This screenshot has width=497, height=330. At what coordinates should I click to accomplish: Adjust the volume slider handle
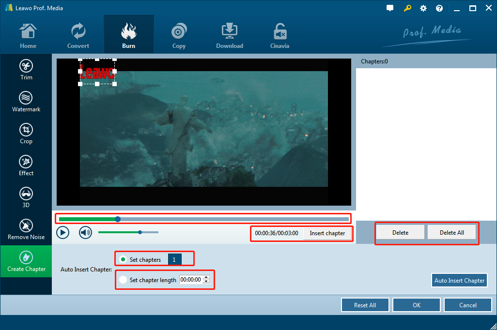coord(140,232)
